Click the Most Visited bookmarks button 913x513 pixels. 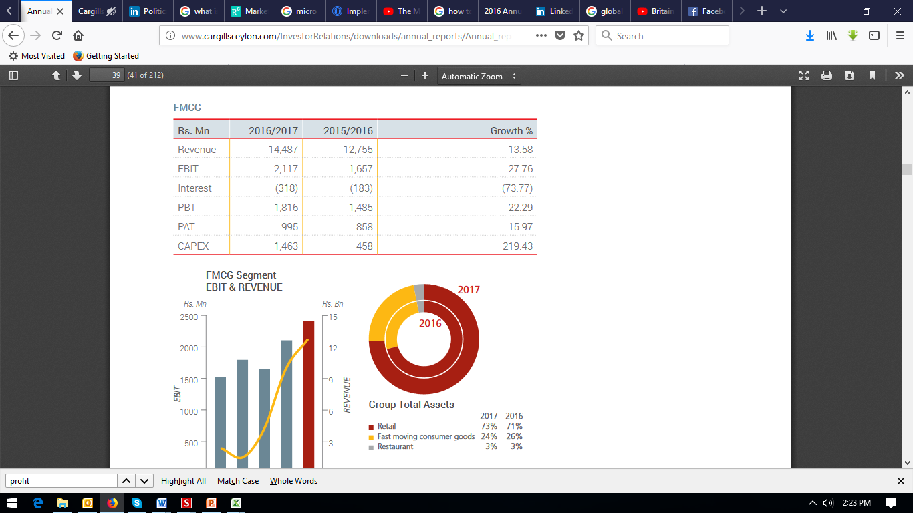tap(37, 56)
